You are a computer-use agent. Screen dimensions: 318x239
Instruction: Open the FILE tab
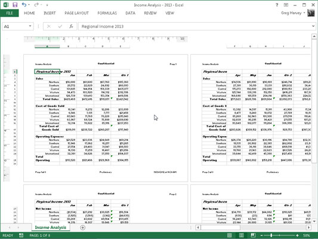pos(10,13)
